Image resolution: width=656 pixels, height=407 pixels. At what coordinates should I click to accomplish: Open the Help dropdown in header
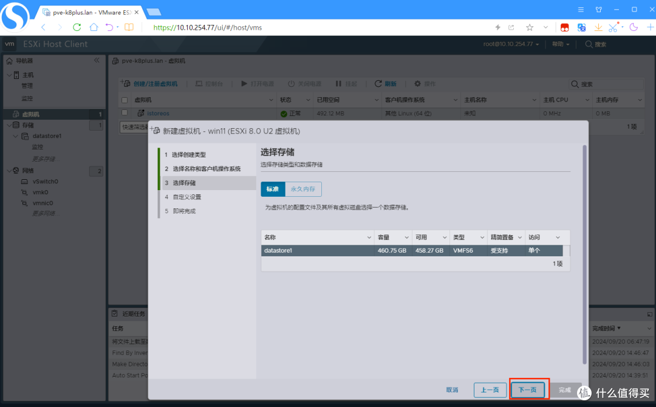(561, 44)
